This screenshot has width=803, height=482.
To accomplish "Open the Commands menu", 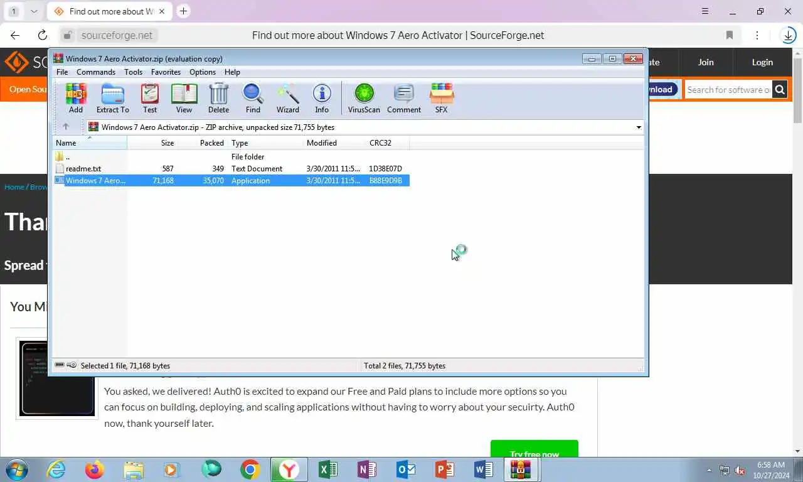I will [x=96, y=72].
